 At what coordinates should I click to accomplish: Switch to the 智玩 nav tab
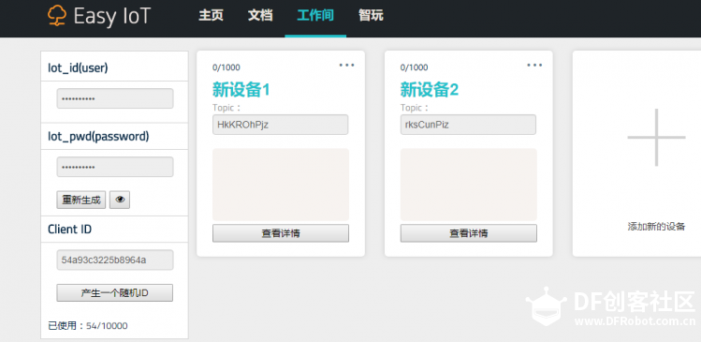[x=371, y=16]
